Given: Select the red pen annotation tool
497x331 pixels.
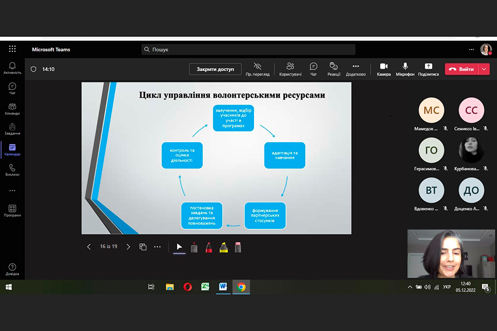Looking at the screenshot, I should coord(209,247).
